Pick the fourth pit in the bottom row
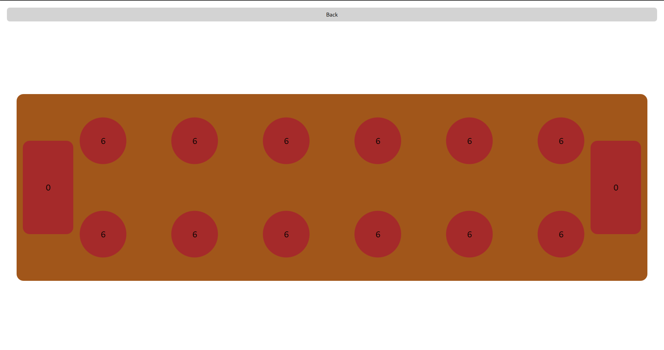The height and width of the screenshot is (350, 664). point(378,234)
